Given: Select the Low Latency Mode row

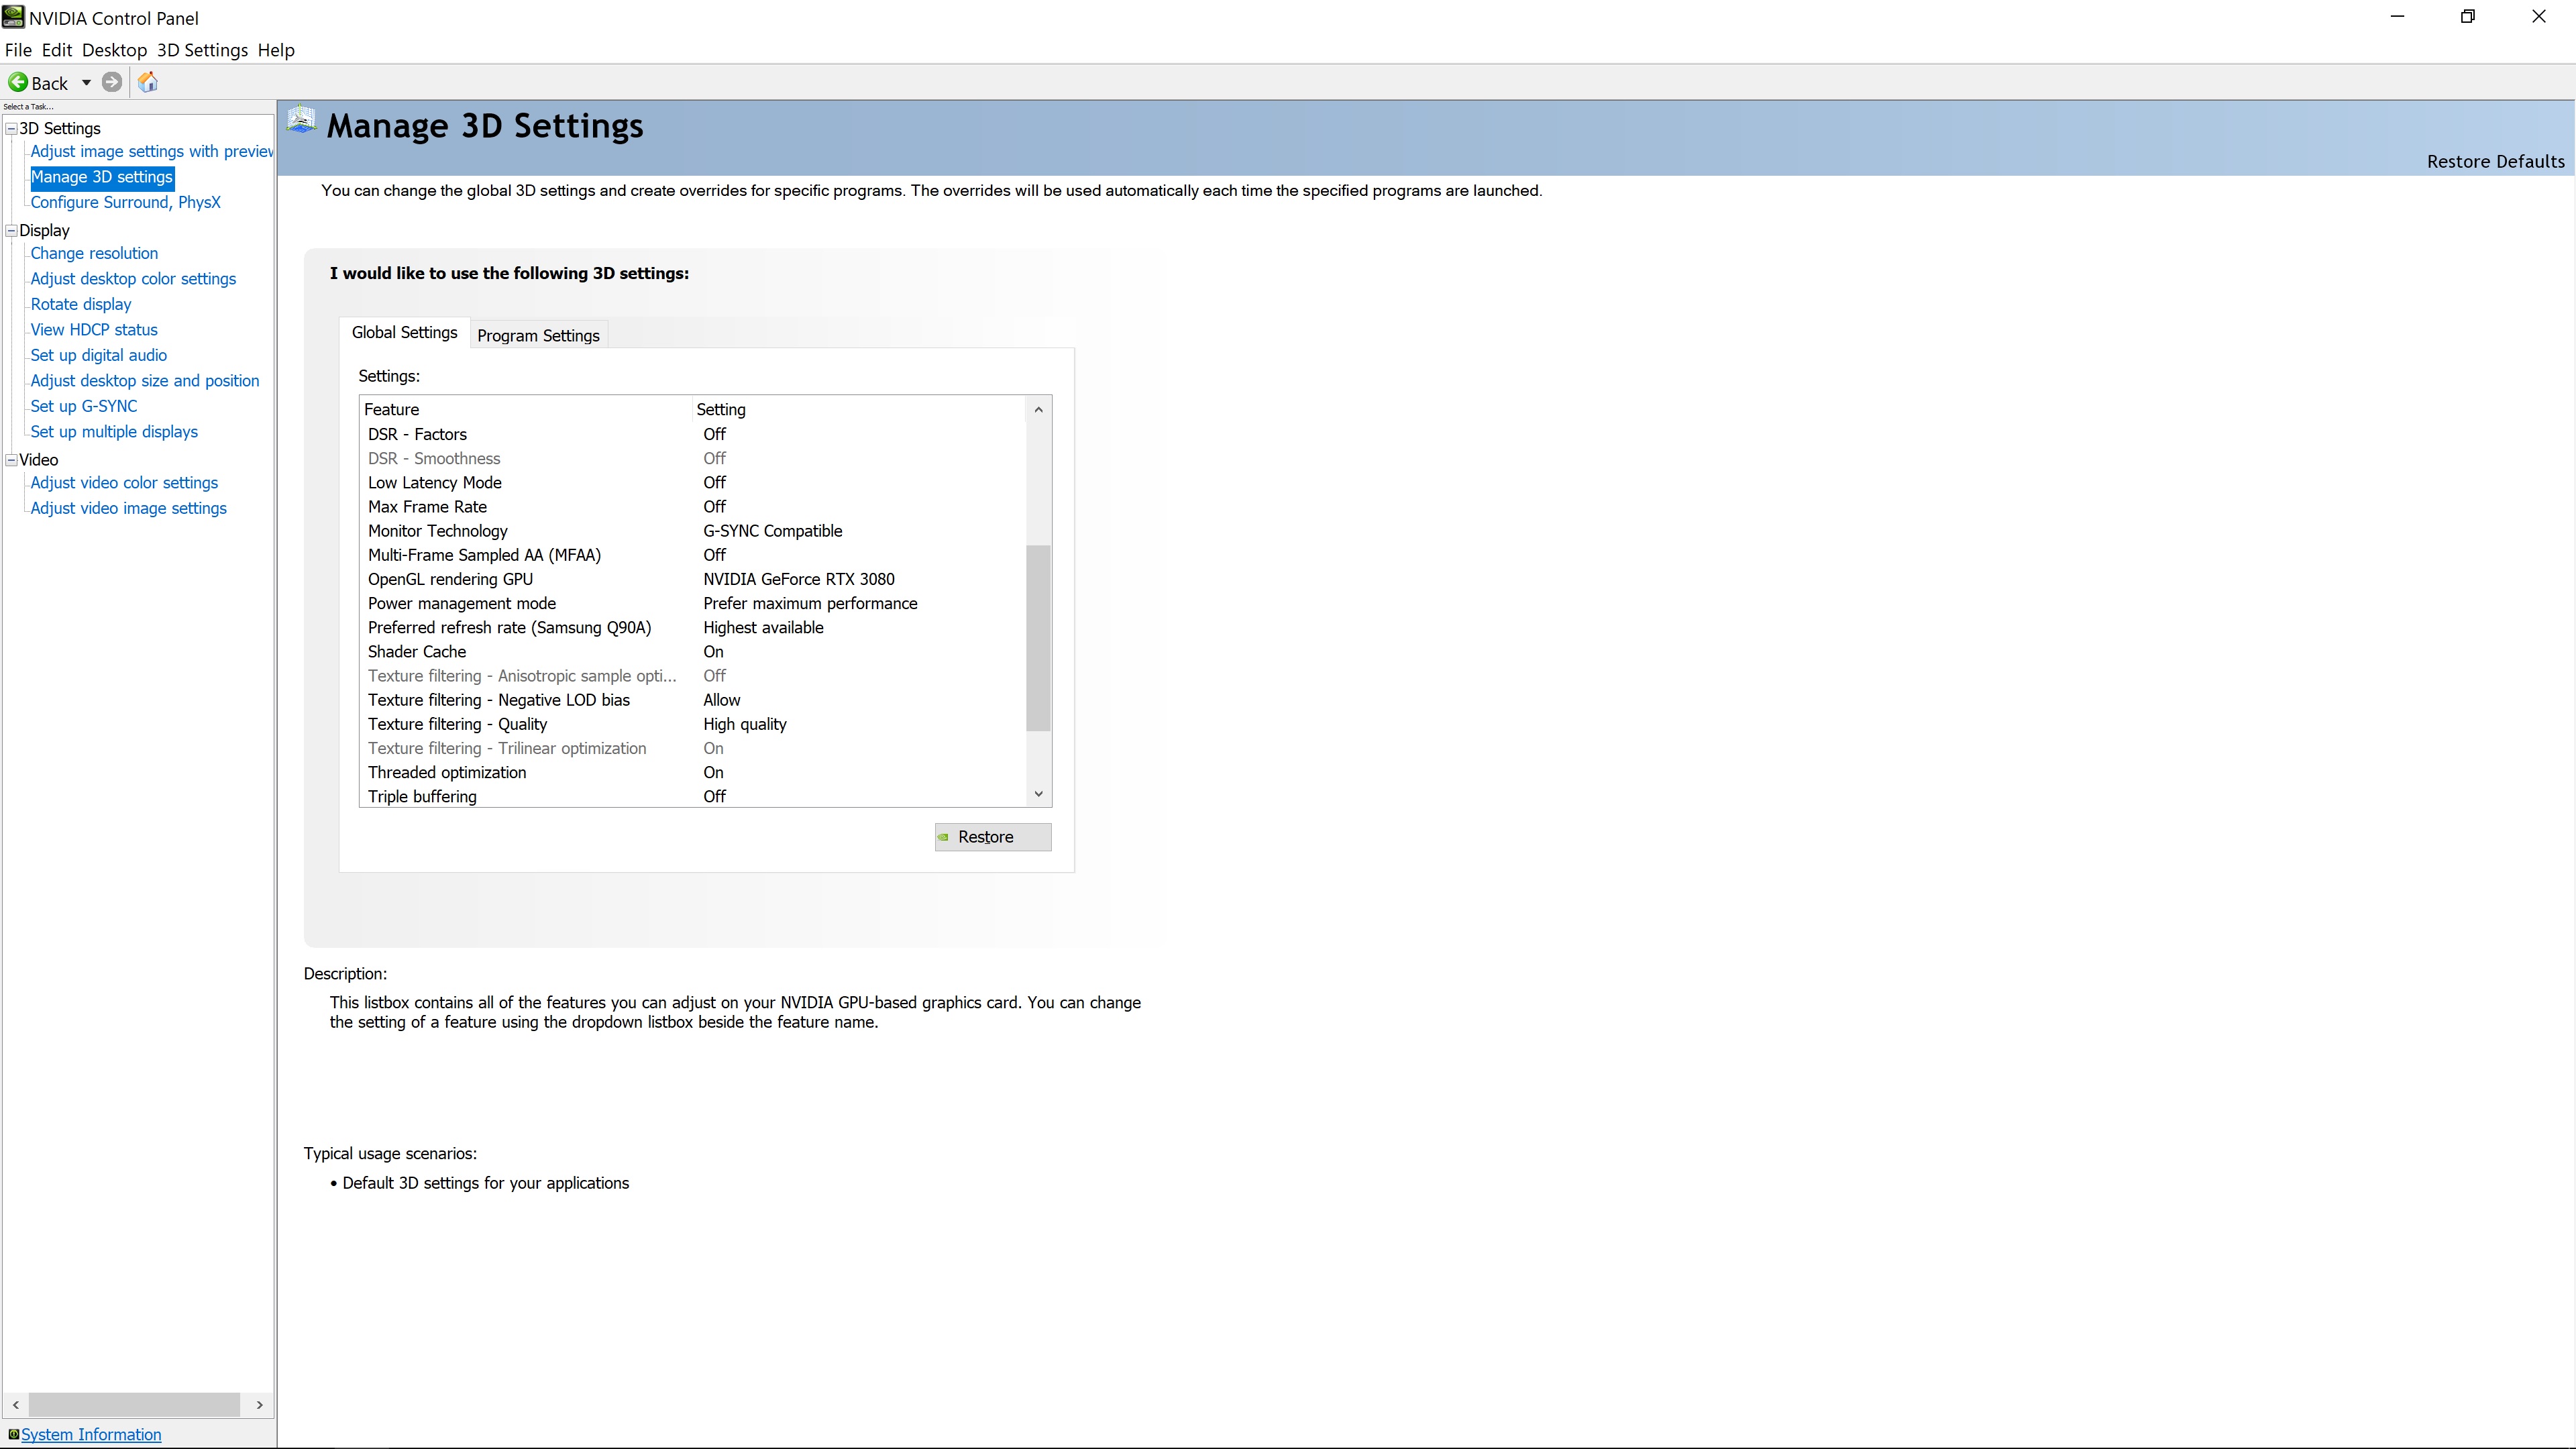Looking at the screenshot, I should 693,483.
